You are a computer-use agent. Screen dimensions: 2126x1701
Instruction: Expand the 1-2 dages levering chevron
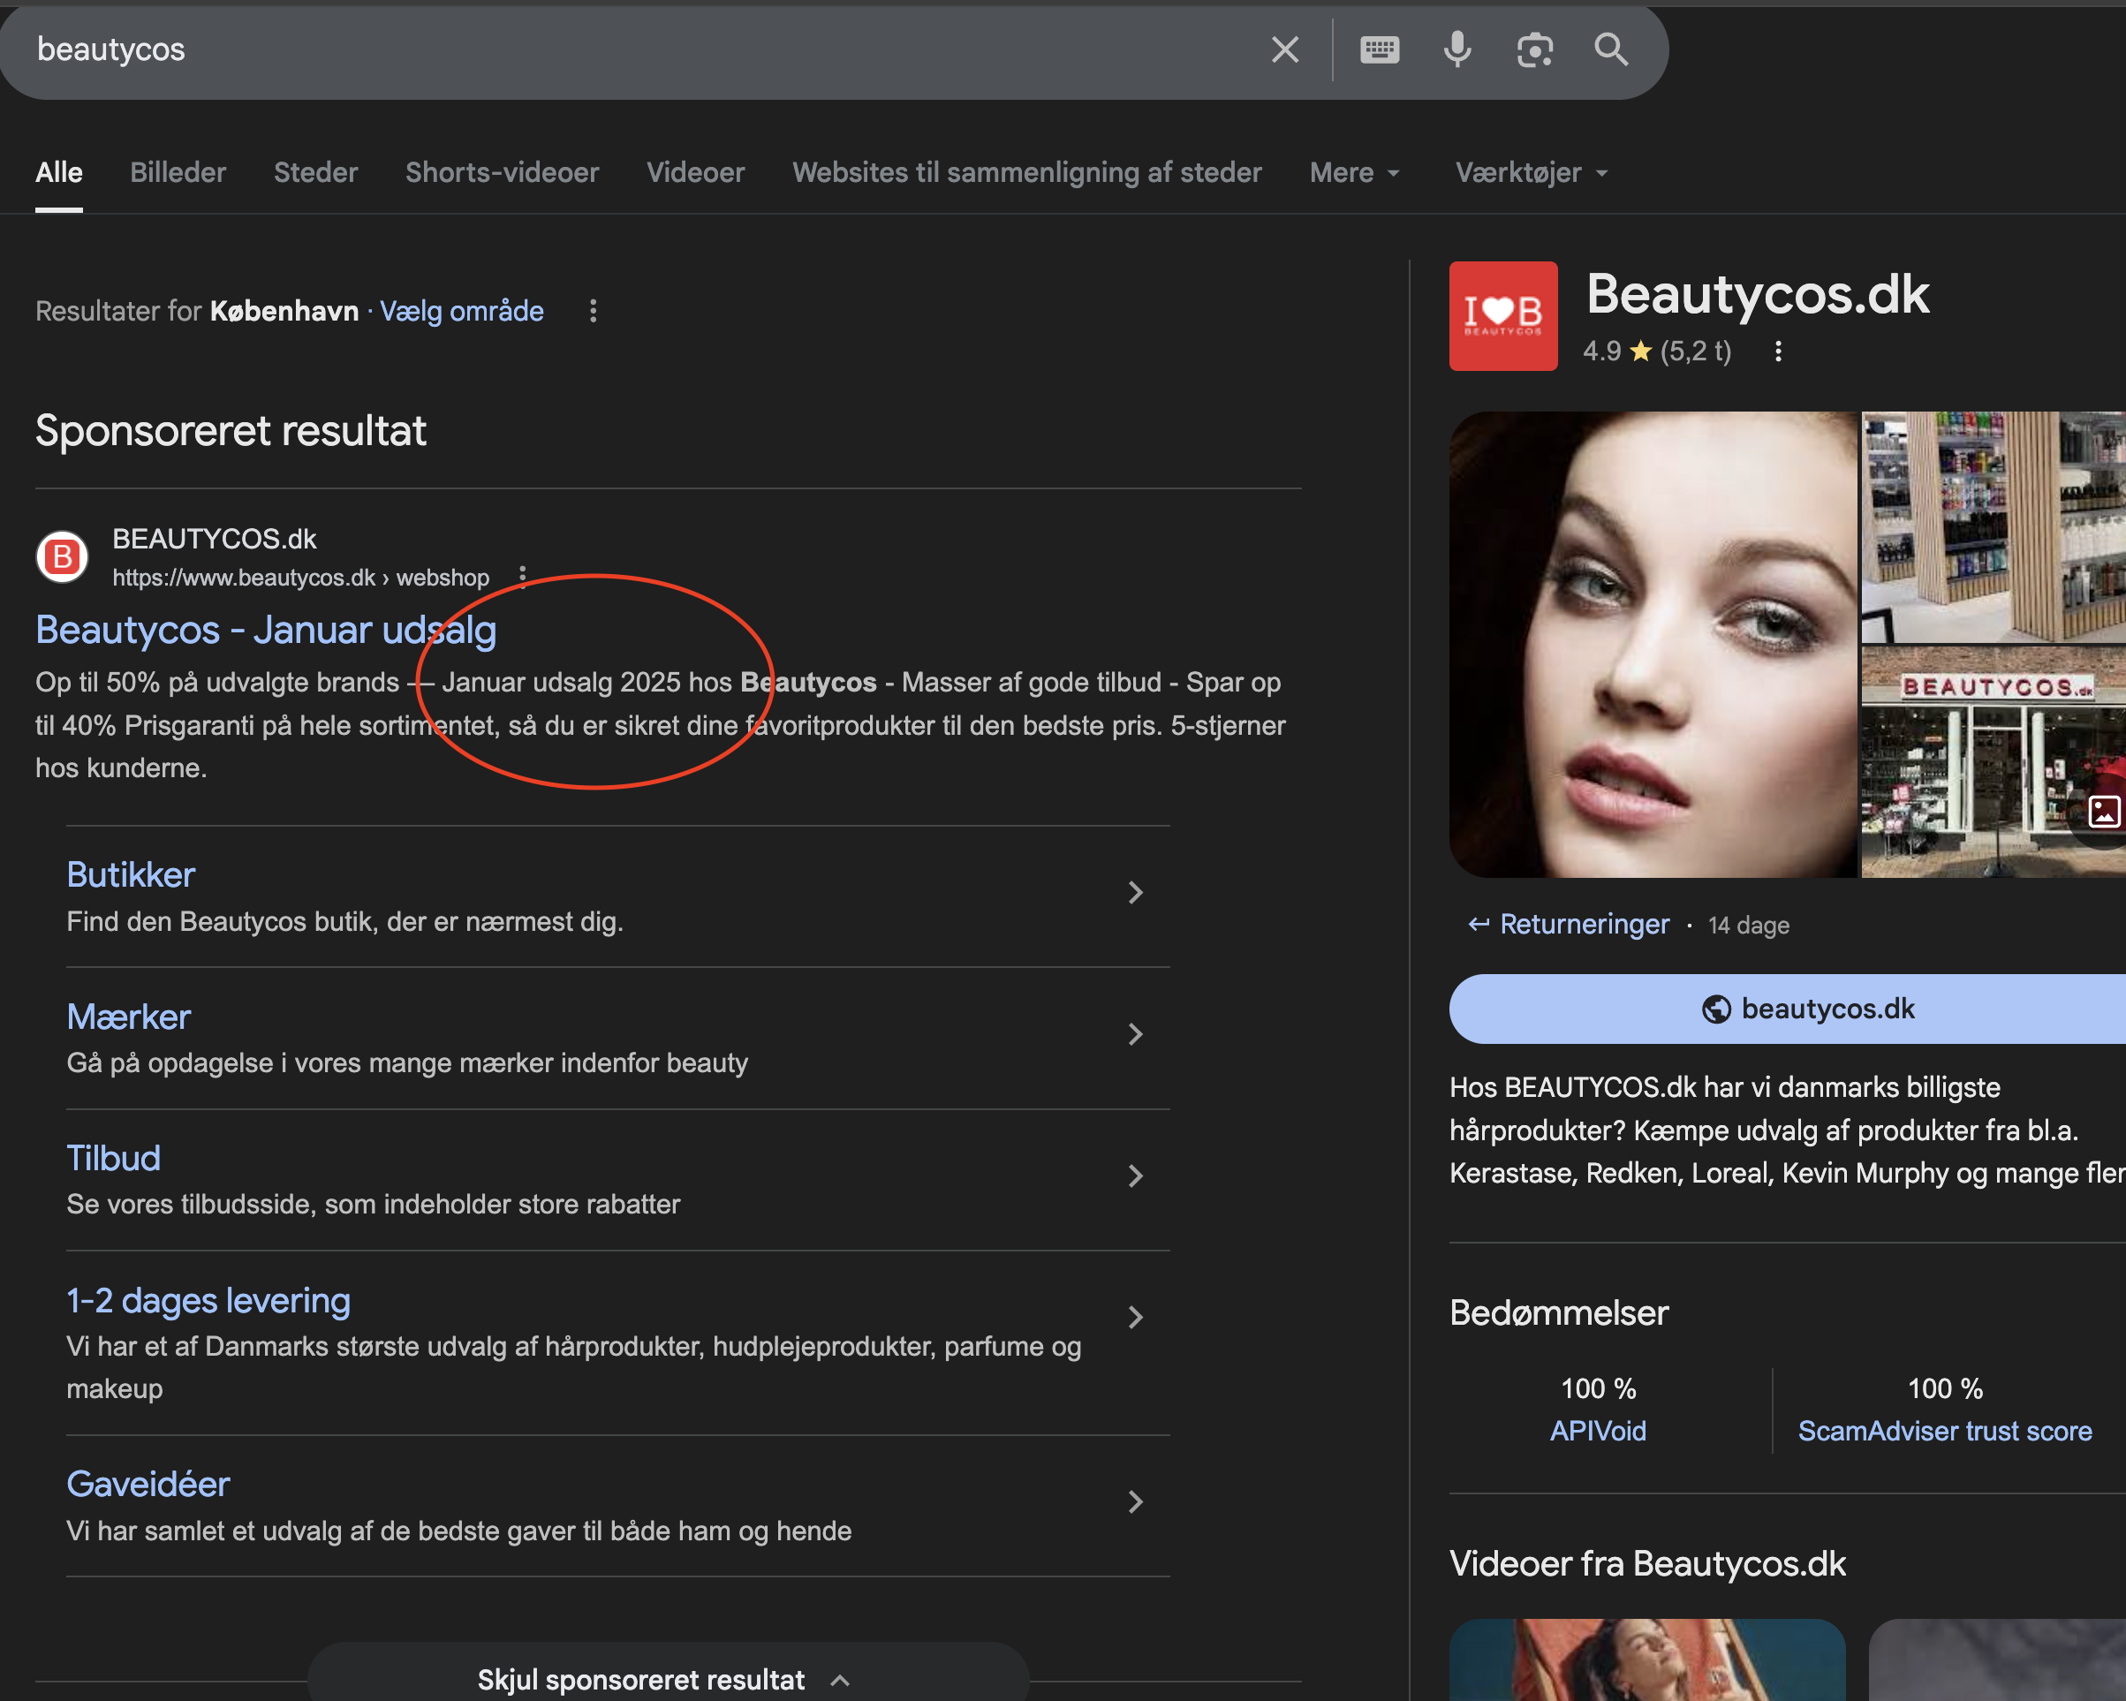coord(1135,1318)
